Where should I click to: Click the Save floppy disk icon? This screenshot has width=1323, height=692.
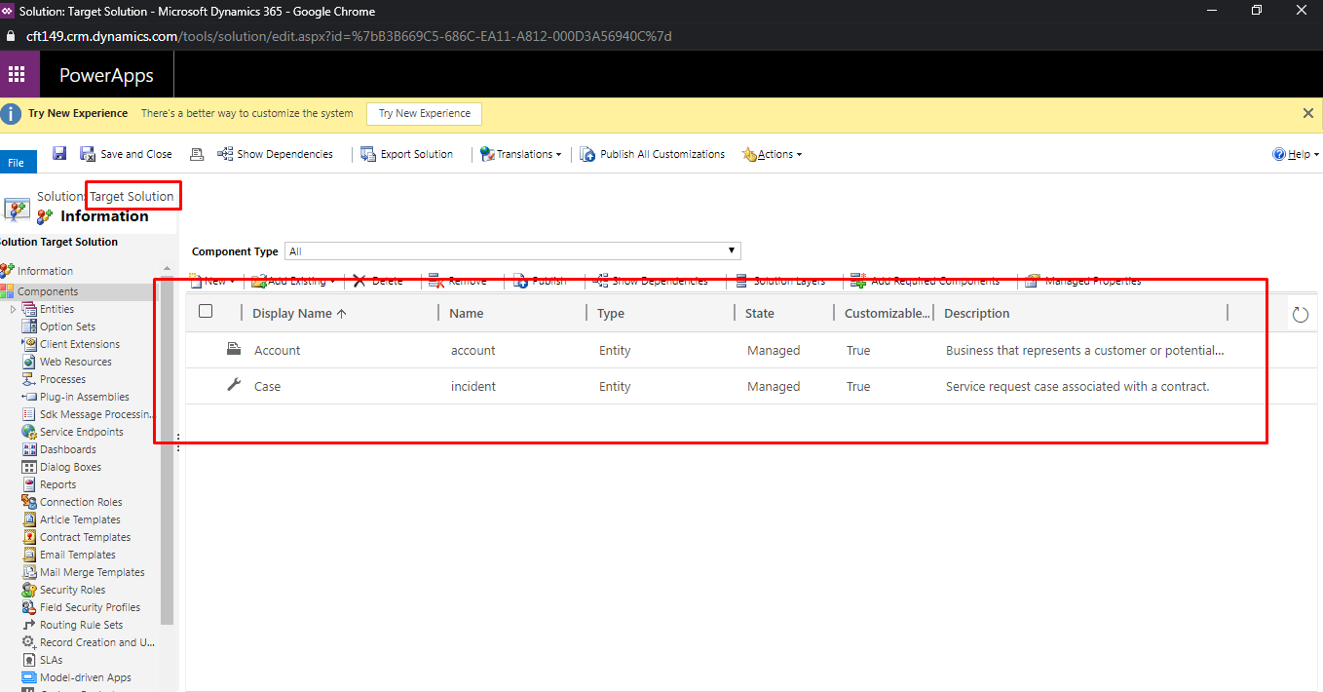coord(59,154)
